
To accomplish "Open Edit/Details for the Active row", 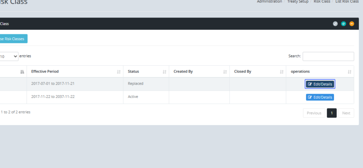I will click(x=320, y=97).
